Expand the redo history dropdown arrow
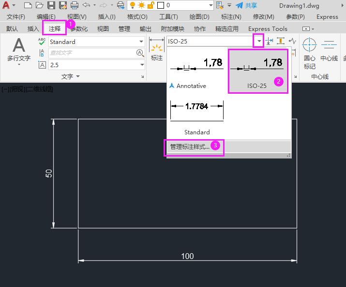 (x=112, y=5)
